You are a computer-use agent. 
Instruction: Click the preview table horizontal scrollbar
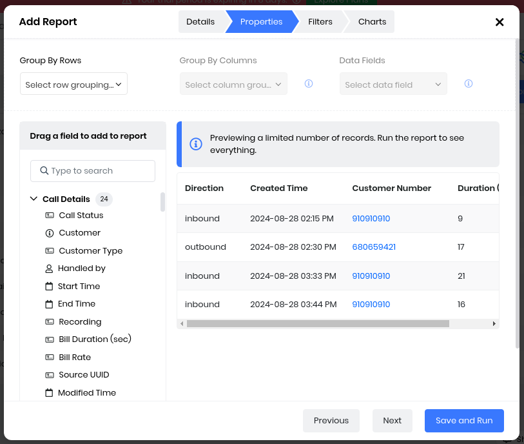click(x=318, y=324)
